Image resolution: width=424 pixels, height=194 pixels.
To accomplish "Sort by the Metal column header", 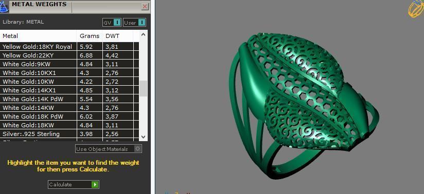I will click(x=39, y=36).
